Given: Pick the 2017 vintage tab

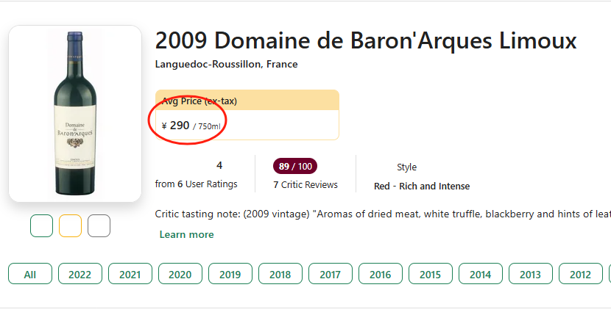Looking at the screenshot, I should click(x=331, y=274).
